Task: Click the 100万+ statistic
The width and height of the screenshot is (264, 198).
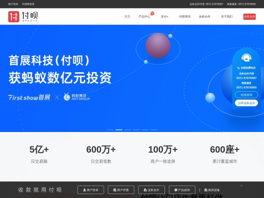Action: tap(163, 150)
